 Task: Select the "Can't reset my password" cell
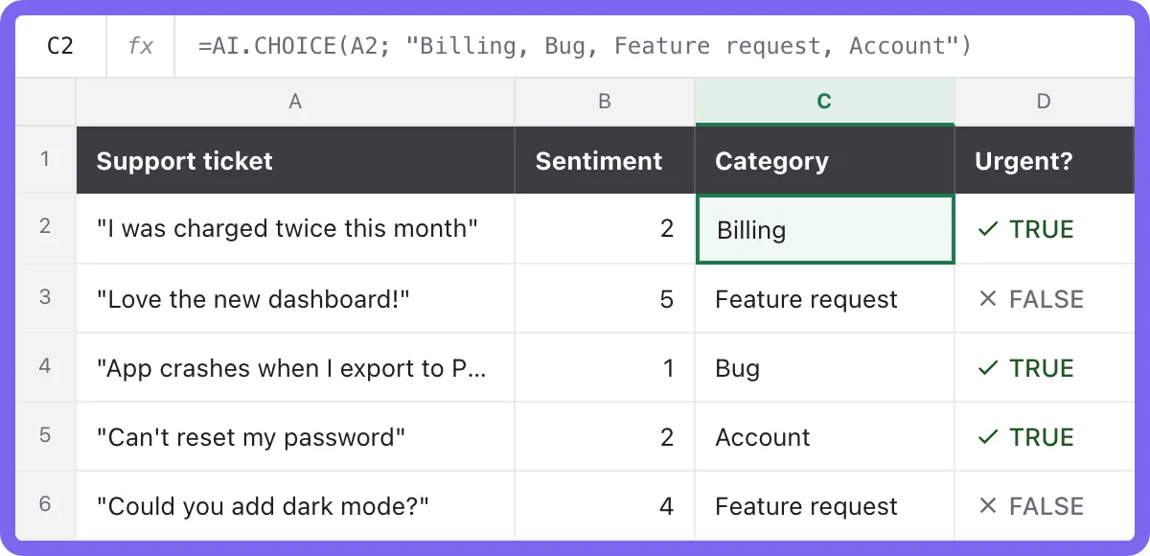point(295,436)
